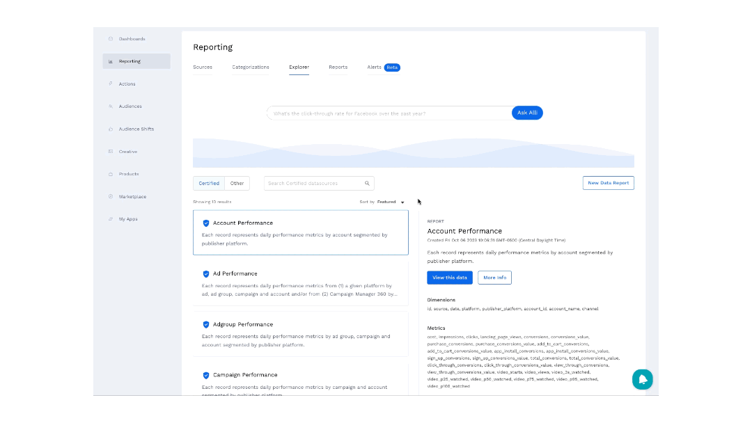Image resolution: width=752 pixels, height=423 pixels.
Task: Click the Dashboards sidebar icon
Action: 111,39
